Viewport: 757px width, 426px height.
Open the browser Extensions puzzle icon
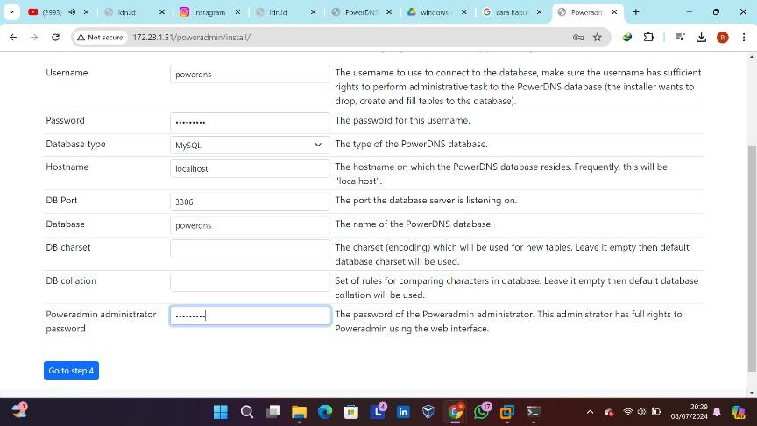[648, 37]
